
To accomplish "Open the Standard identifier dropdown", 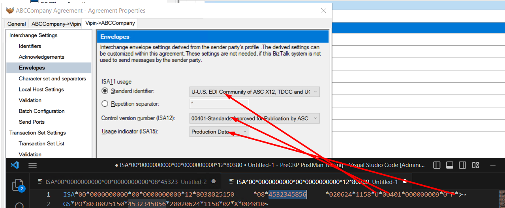I will pos(254,92).
